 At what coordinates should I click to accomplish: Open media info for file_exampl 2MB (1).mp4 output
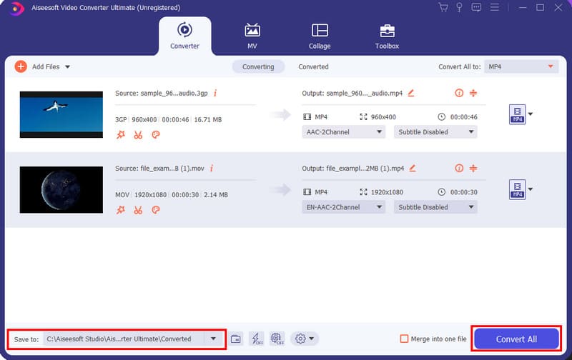[459, 168]
